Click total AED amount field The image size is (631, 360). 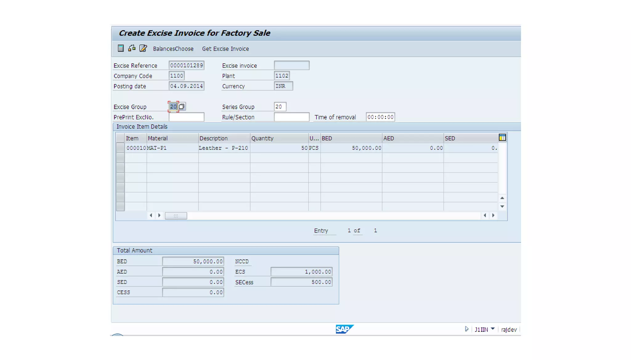(193, 272)
